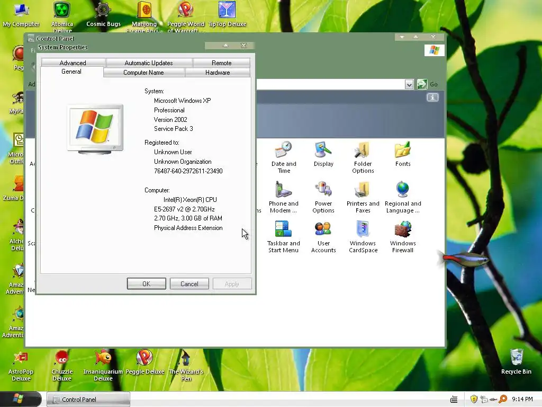Click the info icon in Control Panel banner
This screenshot has height=407, width=542.
432,98
